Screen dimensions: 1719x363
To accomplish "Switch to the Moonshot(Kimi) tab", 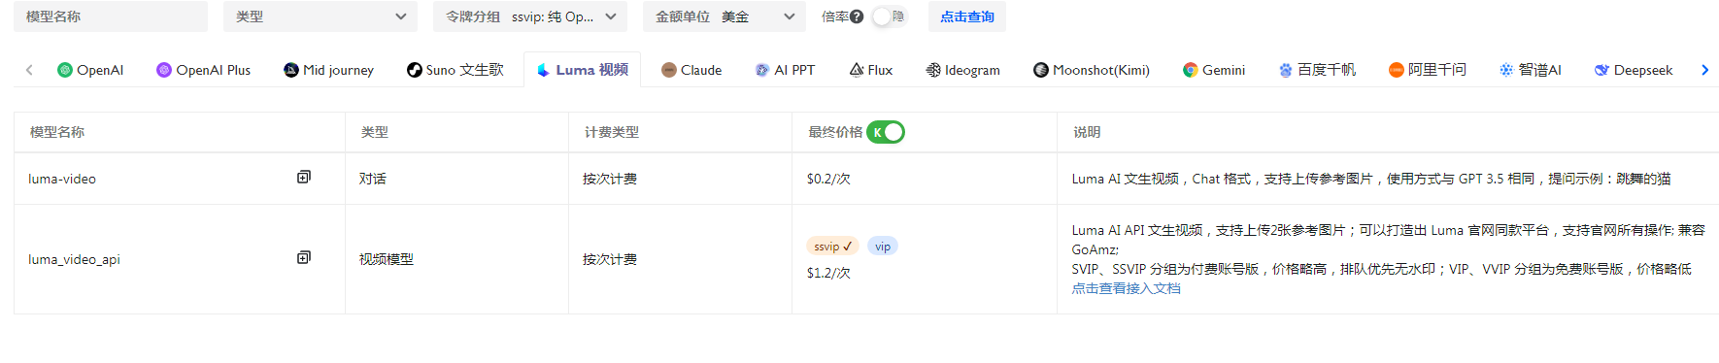I will (1092, 70).
